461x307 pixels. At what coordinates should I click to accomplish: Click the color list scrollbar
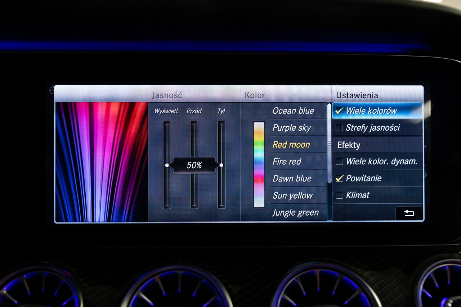(x=329, y=144)
